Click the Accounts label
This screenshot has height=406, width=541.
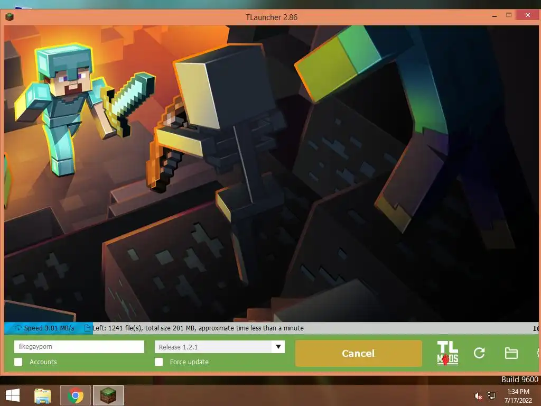click(x=43, y=362)
